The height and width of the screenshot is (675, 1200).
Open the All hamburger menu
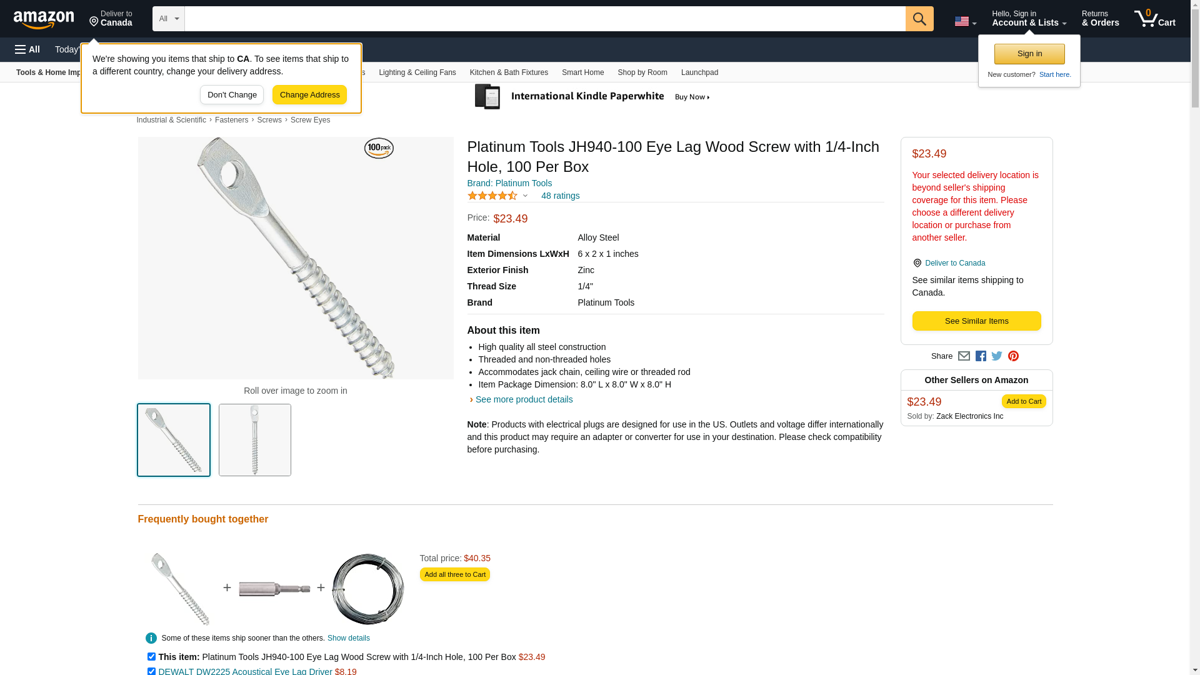coord(27,49)
